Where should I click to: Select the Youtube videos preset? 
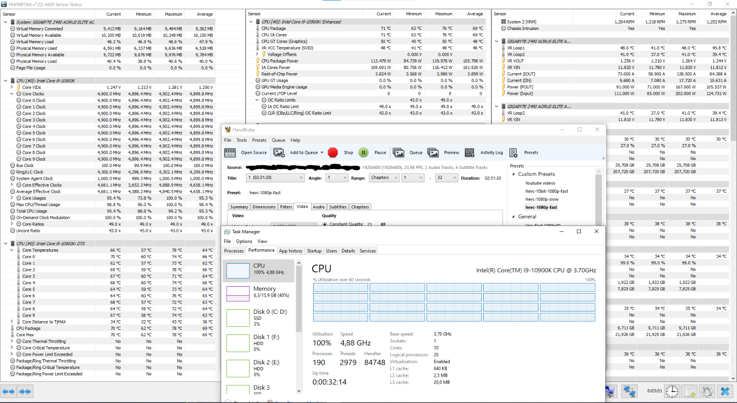pyautogui.click(x=540, y=183)
